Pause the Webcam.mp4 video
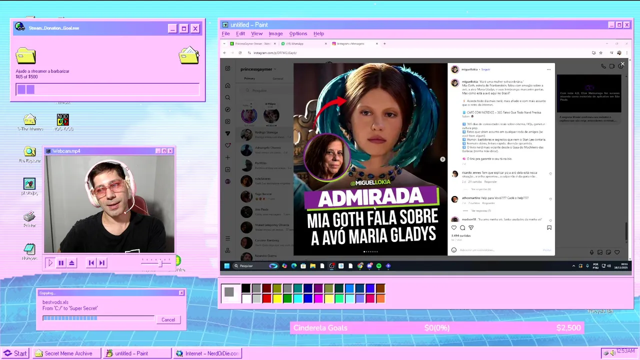Image resolution: width=640 pixels, height=360 pixels. click(61, 262)
